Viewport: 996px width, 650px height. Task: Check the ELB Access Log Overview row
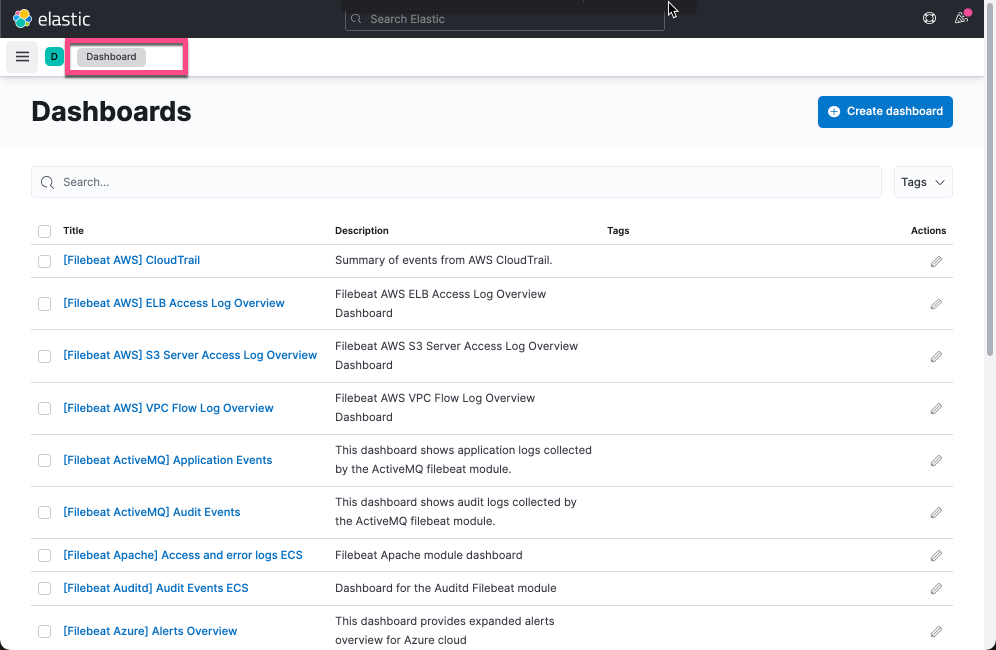pyautogui.click(x=44, y=304)
